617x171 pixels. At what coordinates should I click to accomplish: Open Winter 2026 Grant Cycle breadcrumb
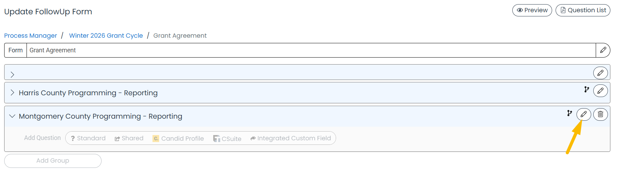[x=106, y=36]
